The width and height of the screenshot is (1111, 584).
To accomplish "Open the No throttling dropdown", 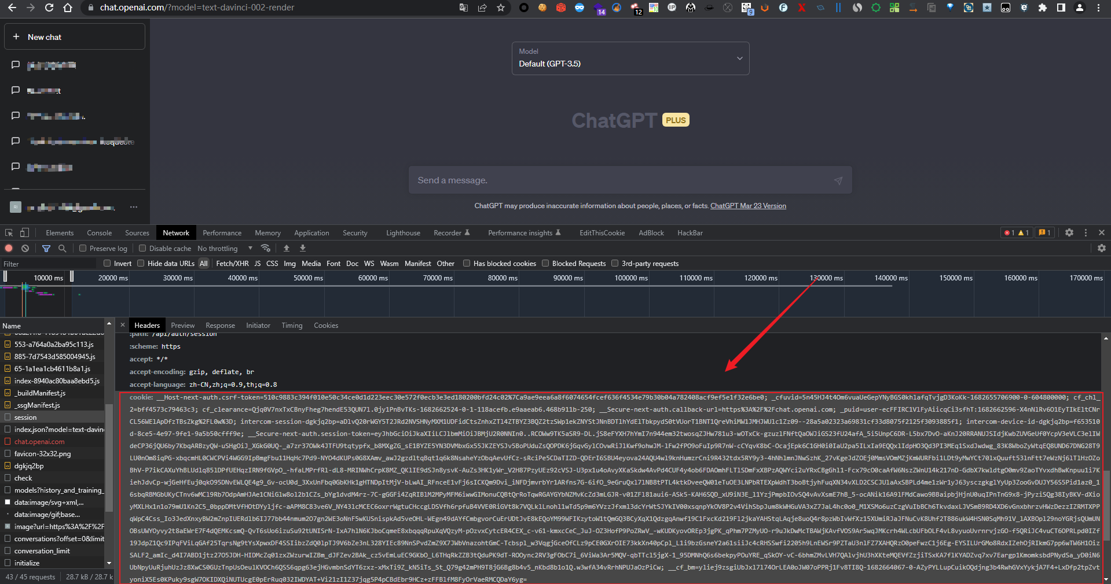I will (x=225, y=248).
